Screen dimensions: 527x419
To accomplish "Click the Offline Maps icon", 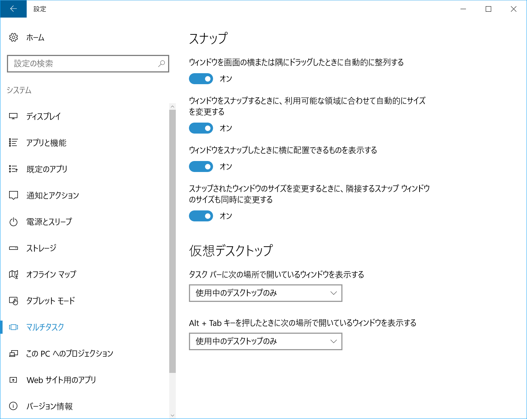I will [14, 274].
